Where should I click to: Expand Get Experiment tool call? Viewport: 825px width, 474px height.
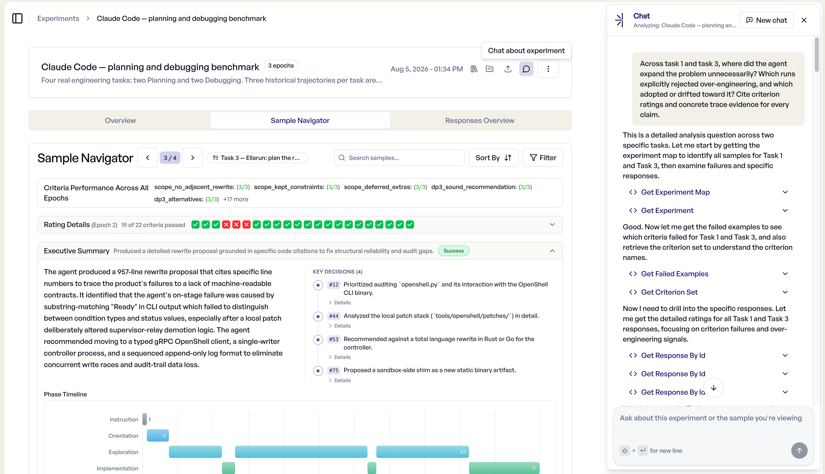(x=785, y=211)
